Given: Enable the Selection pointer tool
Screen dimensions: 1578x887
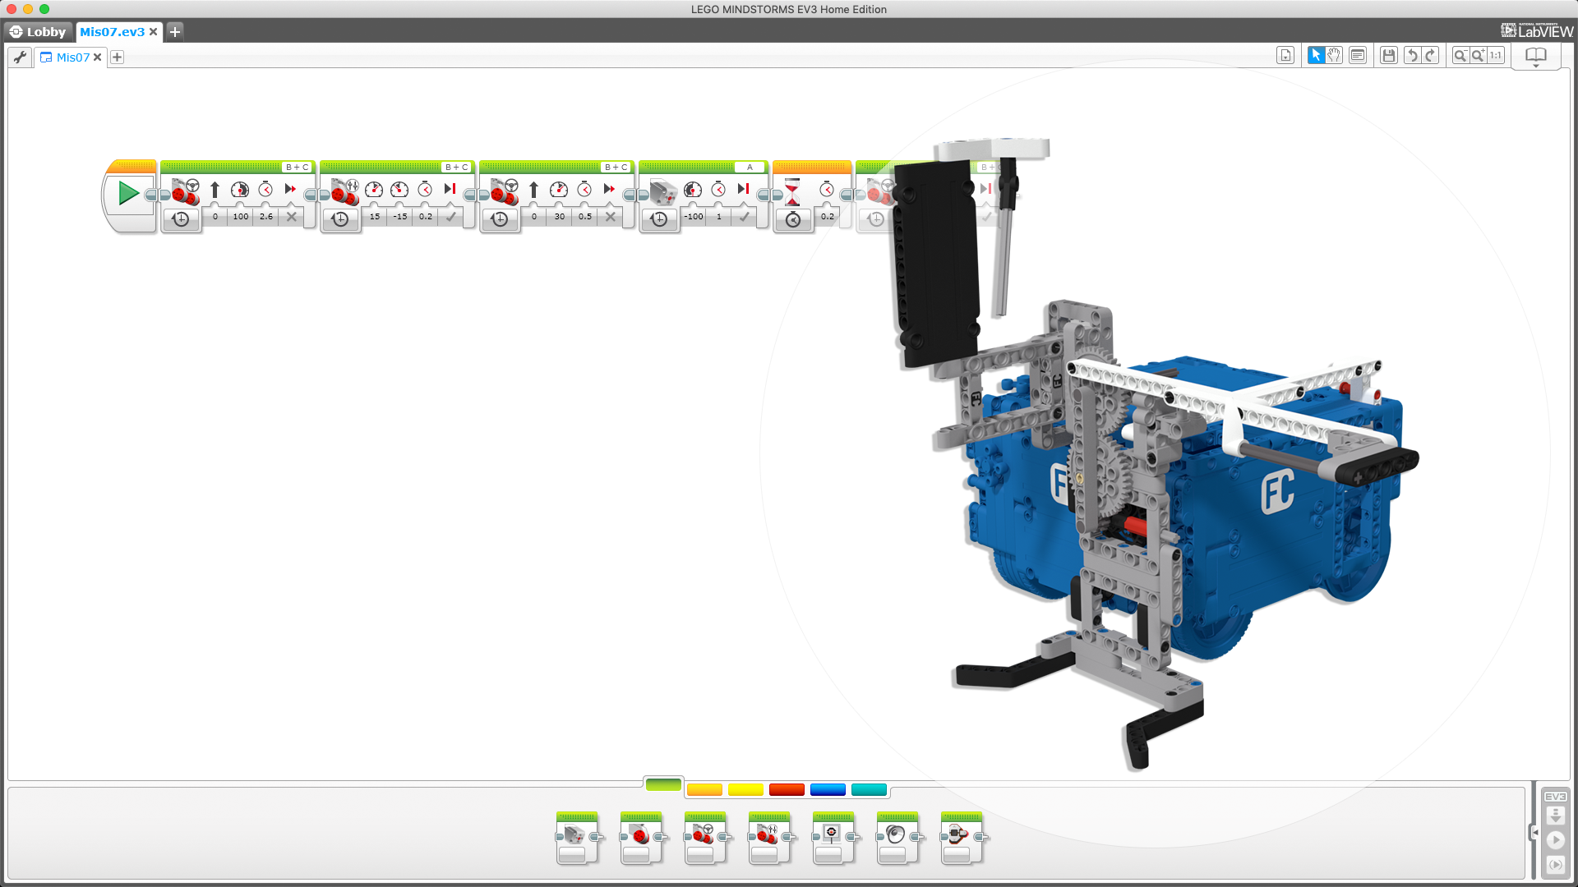Looking at the screenshot, I should coord(1316,54).
